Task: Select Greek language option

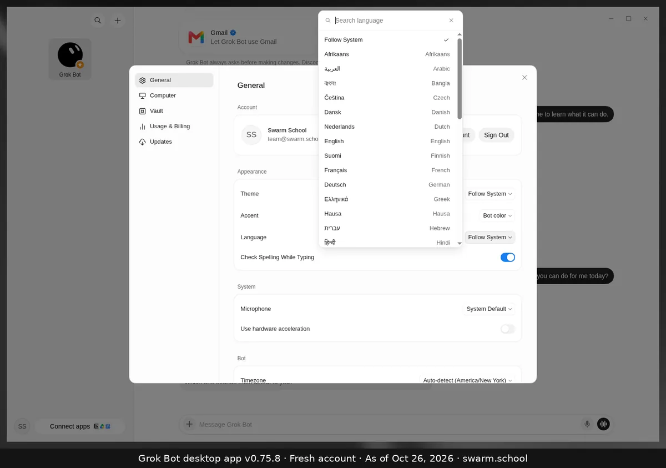Action: click(x=387, y=199)
